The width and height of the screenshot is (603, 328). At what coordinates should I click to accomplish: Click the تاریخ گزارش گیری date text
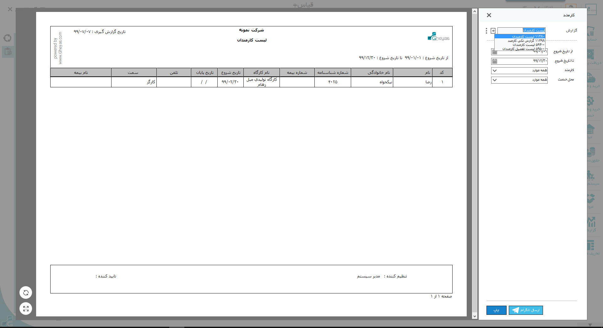[100, 32]
